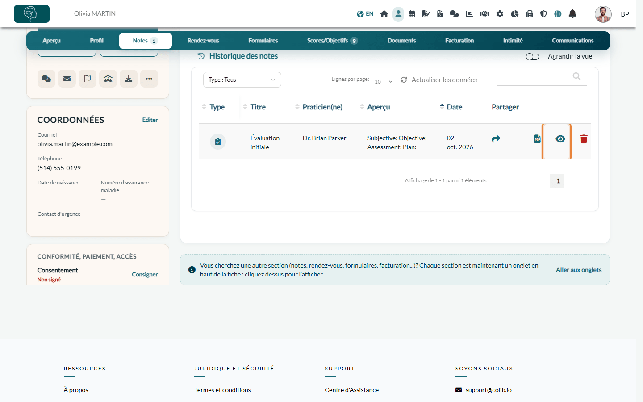Change Lignes par page dropdown

pos(384,81)
